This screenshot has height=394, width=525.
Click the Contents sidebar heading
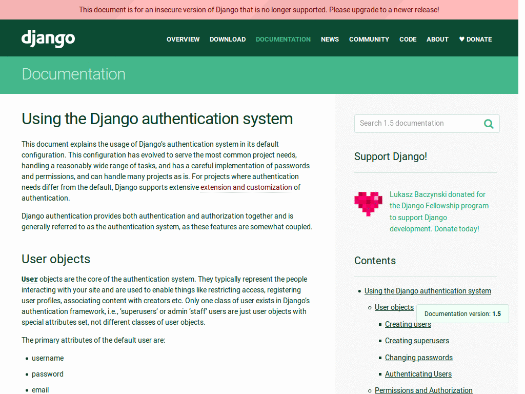375,261
